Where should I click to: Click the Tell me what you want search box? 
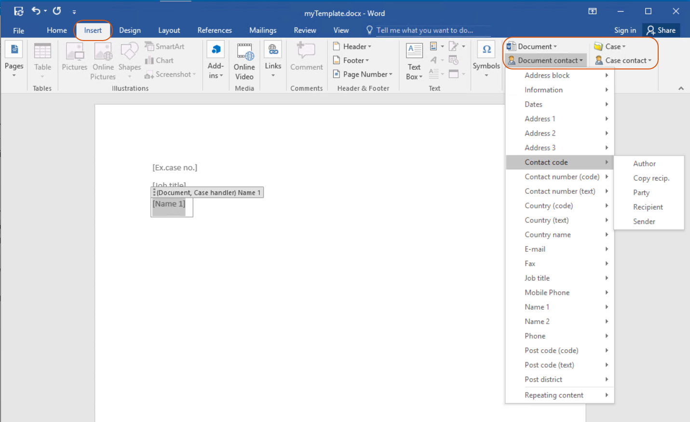(424, 30)
